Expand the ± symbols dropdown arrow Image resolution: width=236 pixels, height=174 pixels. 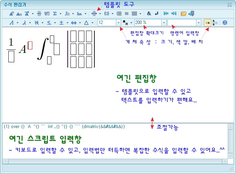(67, 23)
